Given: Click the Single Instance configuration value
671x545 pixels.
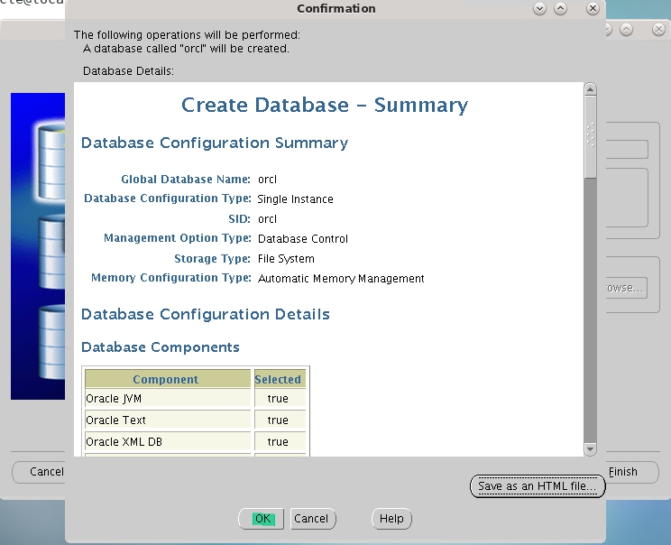Looking at the screenshot, I should tap(295, 199).
